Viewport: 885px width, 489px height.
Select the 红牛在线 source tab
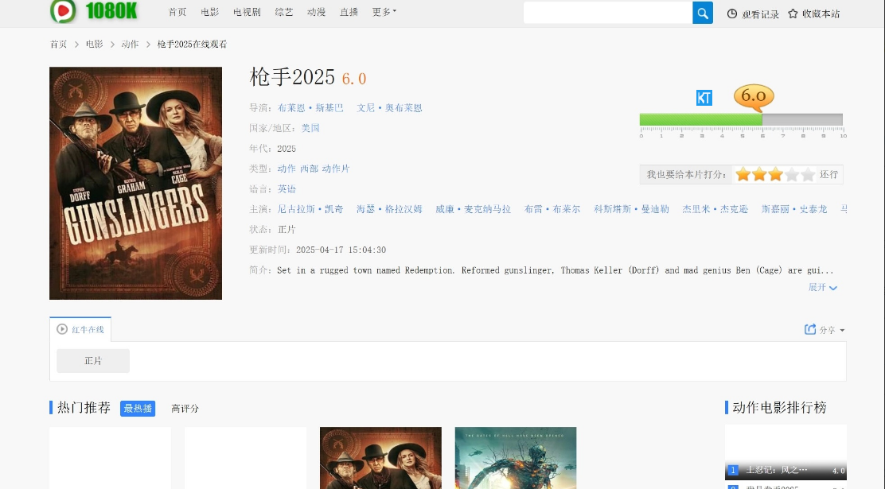click(x=80, y=329)
